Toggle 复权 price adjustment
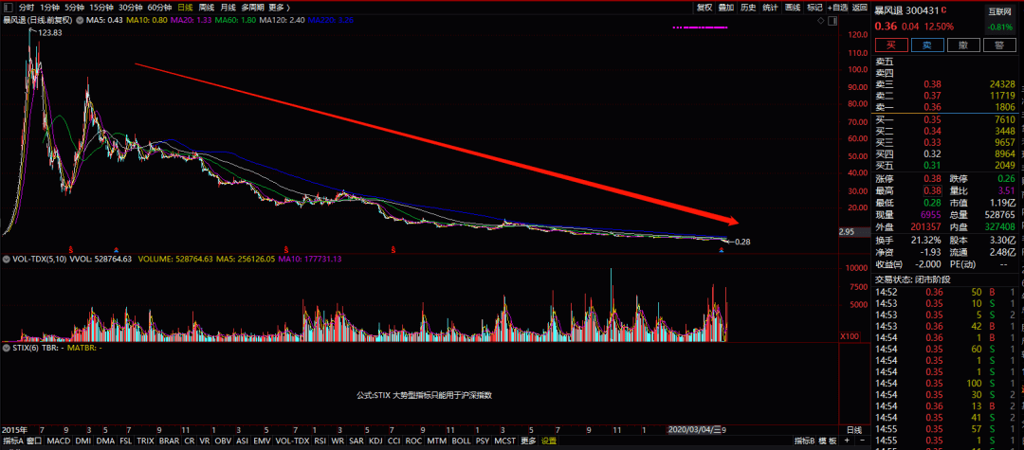Image resolution: width=1024 pixels, height=450 pixels. click(704, 7)
